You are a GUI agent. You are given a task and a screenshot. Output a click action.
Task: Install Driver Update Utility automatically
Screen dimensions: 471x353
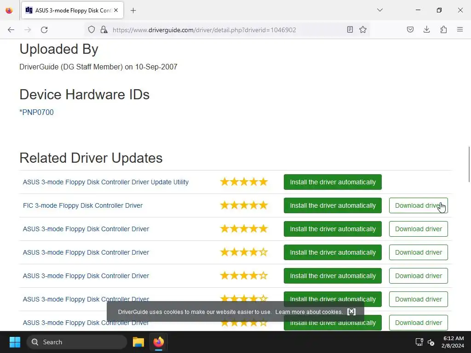333,182
